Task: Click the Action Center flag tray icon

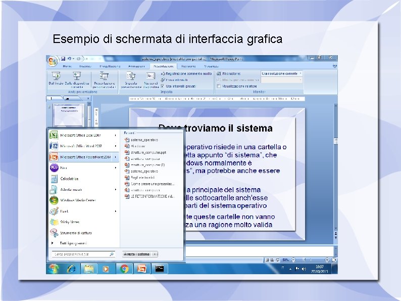Action: pos(297,269)
